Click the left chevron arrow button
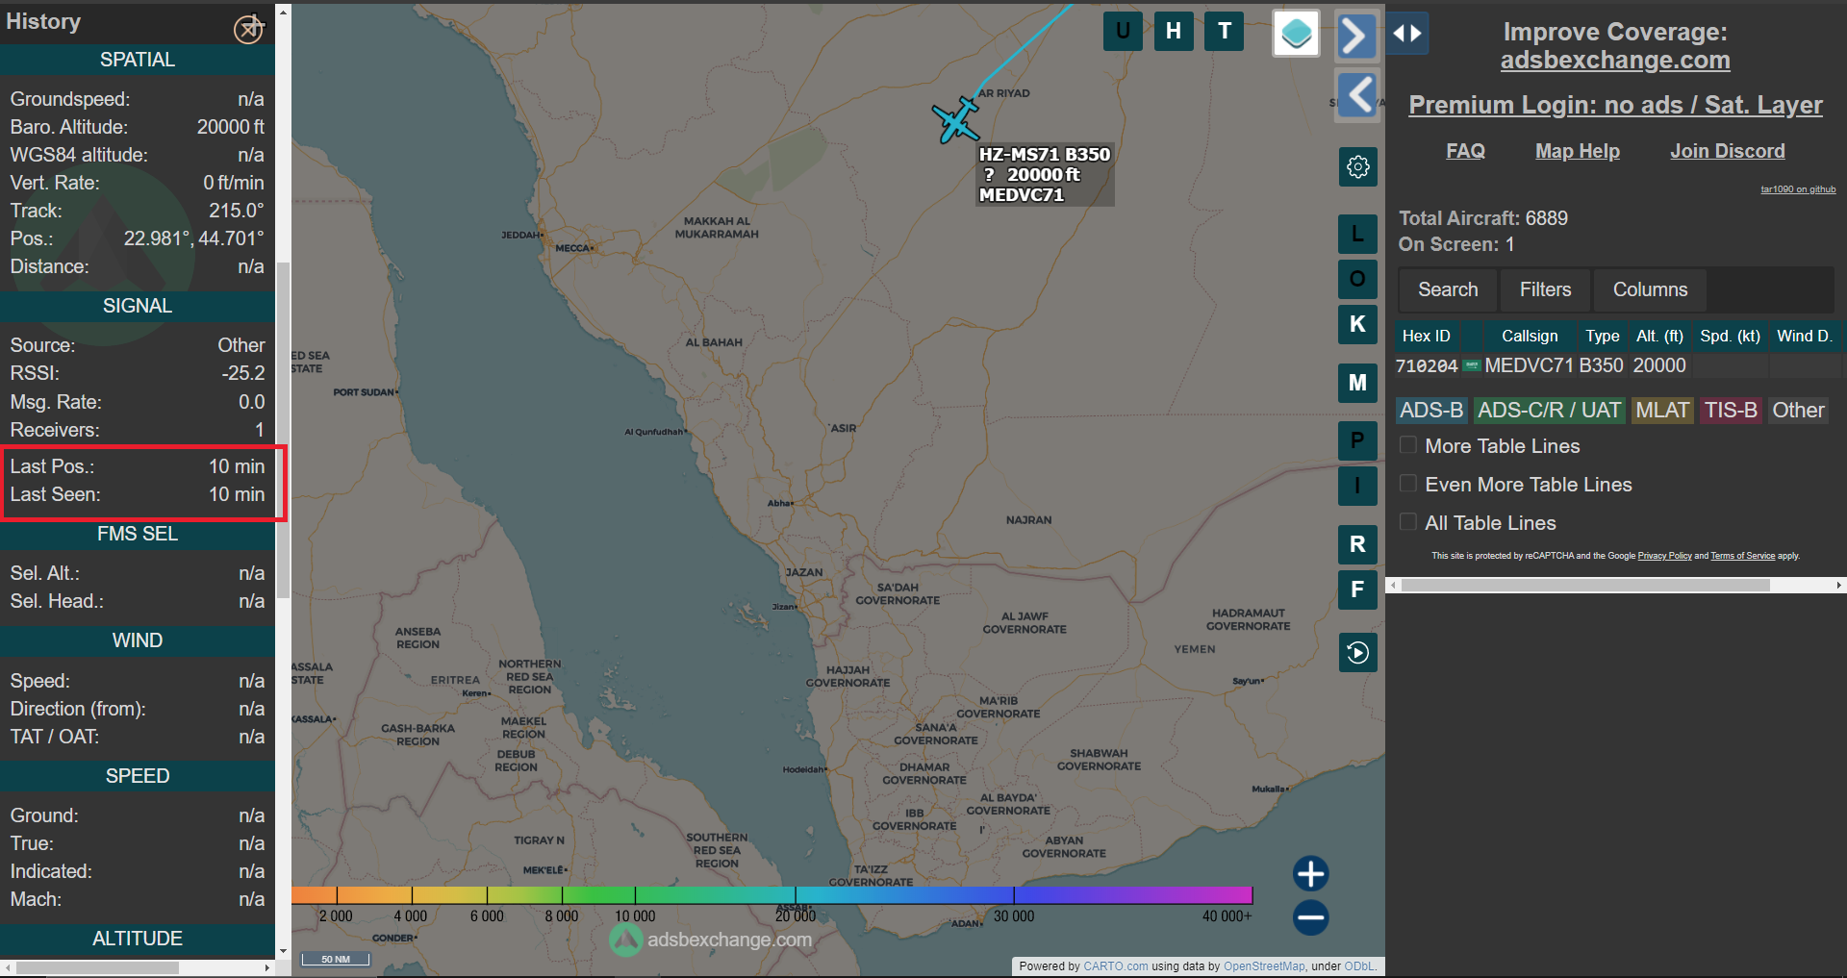The height and width of the screenshot is (978, 1847). coord(1357,94)
